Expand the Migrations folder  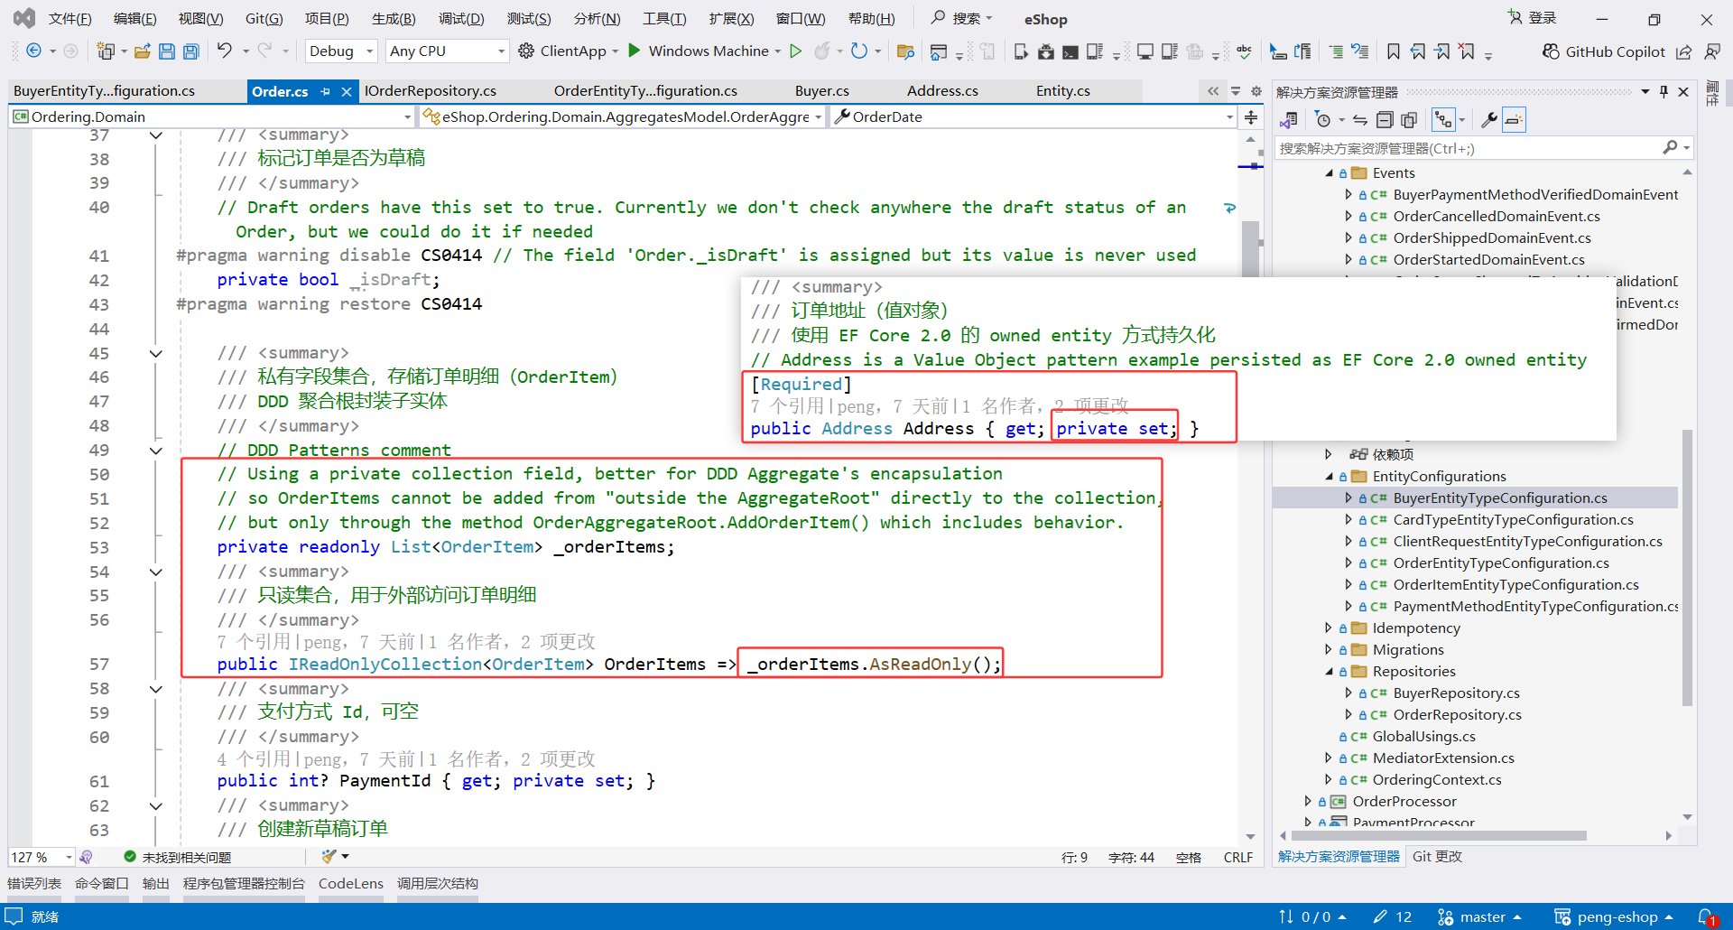(1329, 649)
